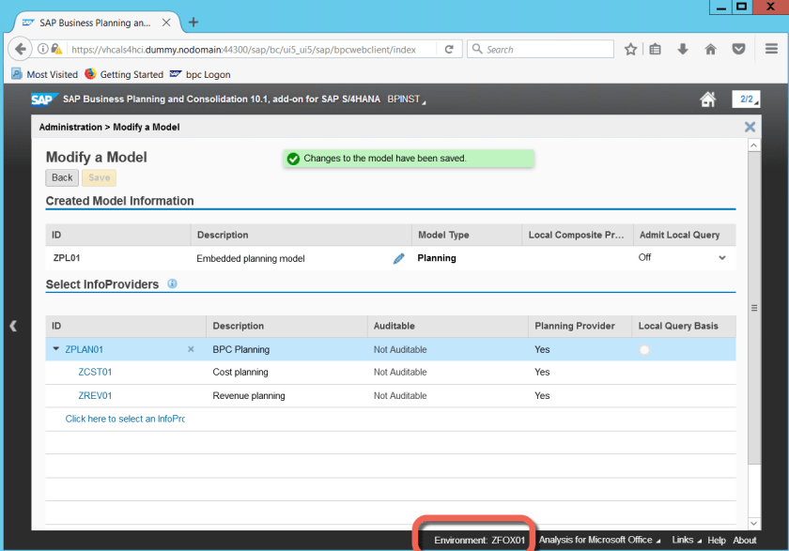The image size is (789, 551).
Task: Click the pencil edit icon beside model description
Action: tap(398, 258)
